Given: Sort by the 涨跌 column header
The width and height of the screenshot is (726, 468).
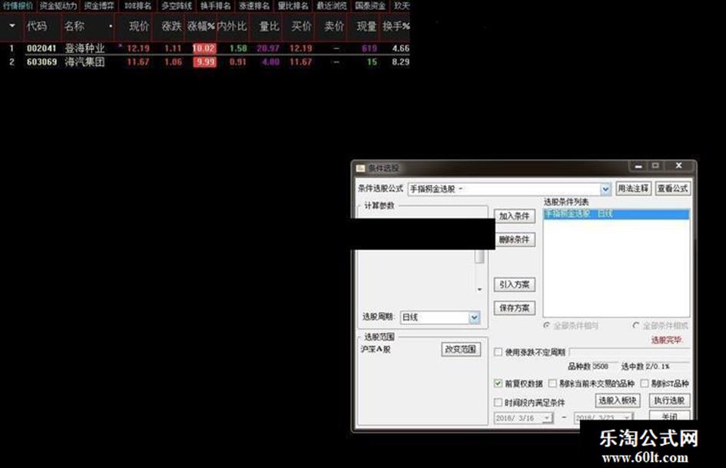Looking at the screenshot, I should tap(171, 26).
